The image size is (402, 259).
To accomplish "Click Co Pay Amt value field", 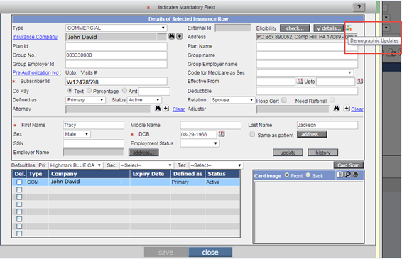I will pos(154,91).
